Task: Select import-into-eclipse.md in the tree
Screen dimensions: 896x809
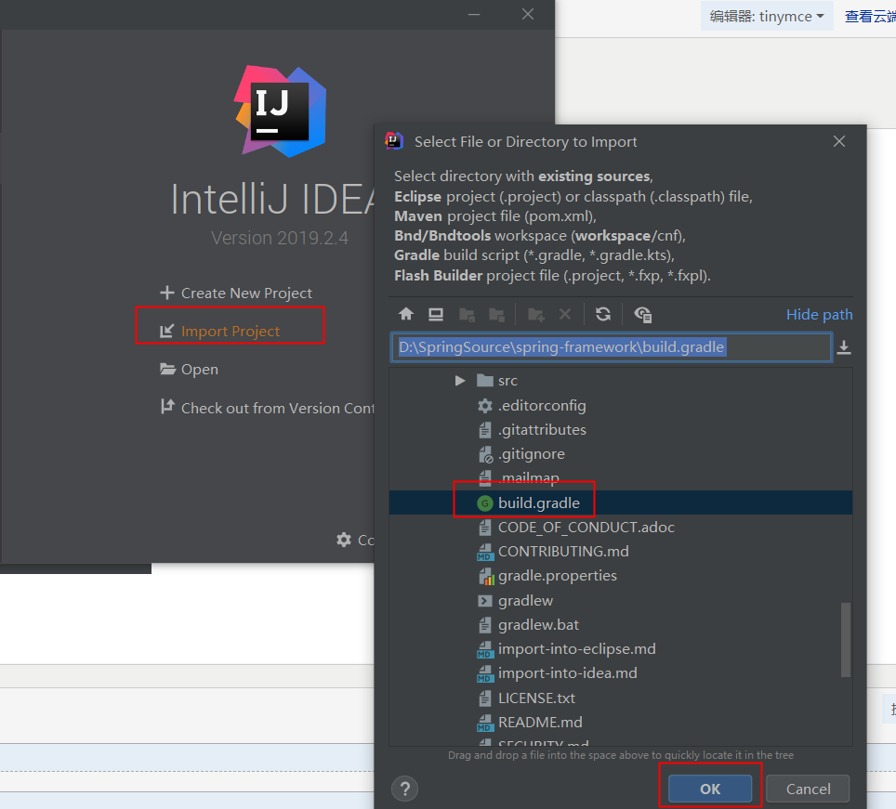Action: tap(576, 649)
